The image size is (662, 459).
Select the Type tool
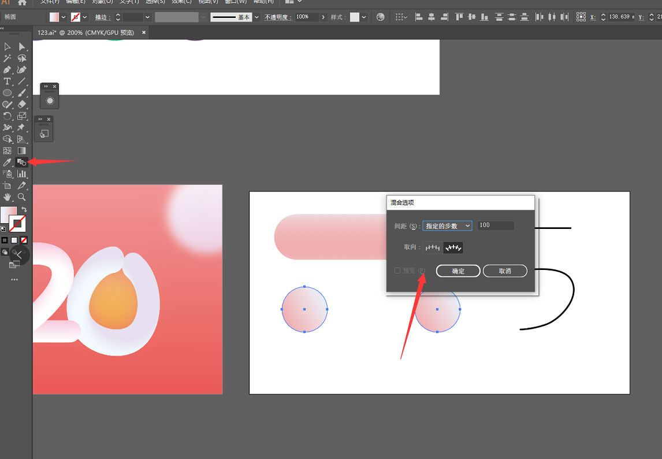7,82
